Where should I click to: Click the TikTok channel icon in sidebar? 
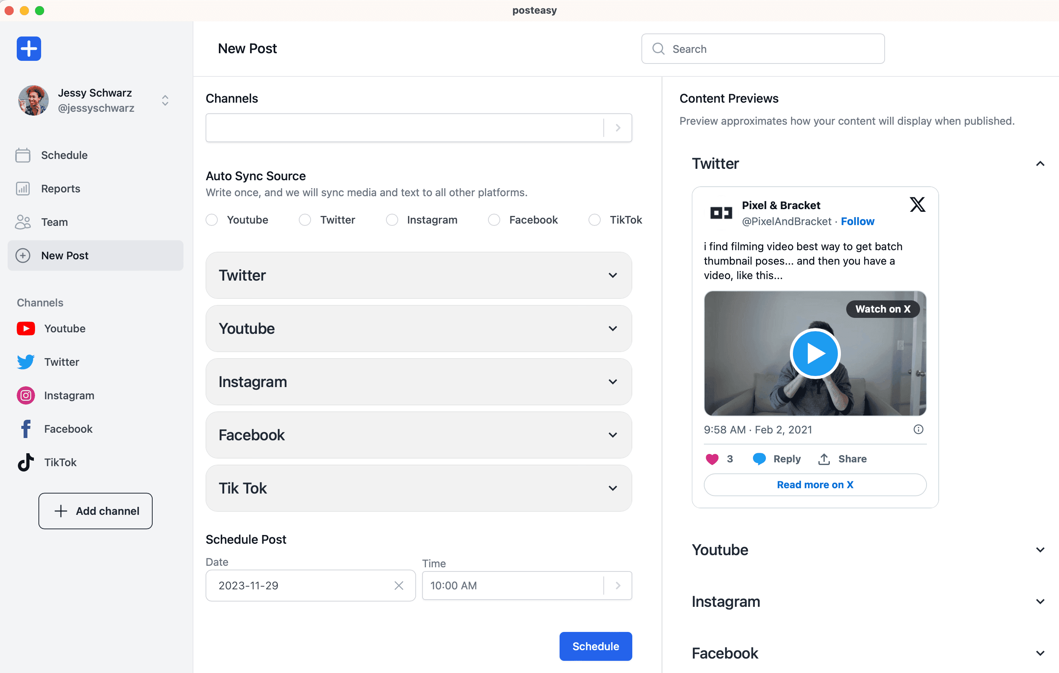tap(26, 462)
